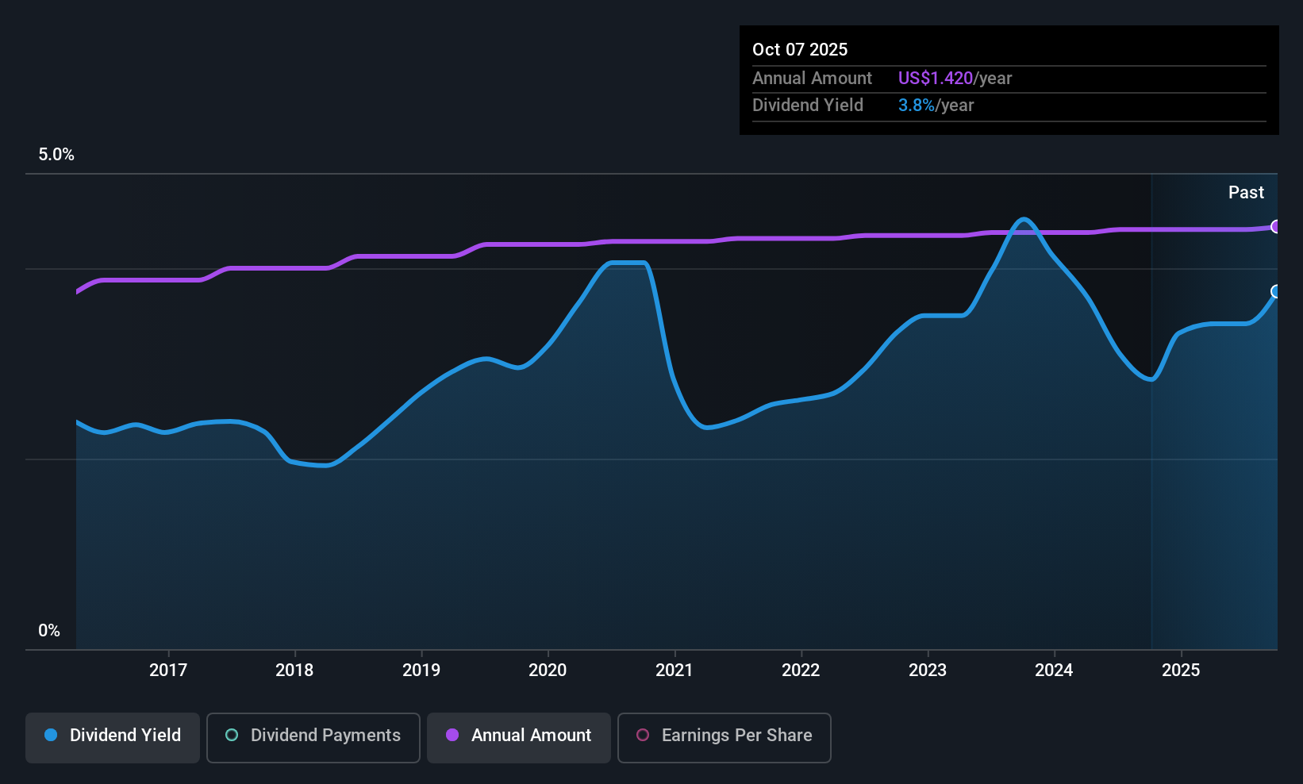
Task: Click the US$1.420 annual amount value
Action: (x=936, y=79)
